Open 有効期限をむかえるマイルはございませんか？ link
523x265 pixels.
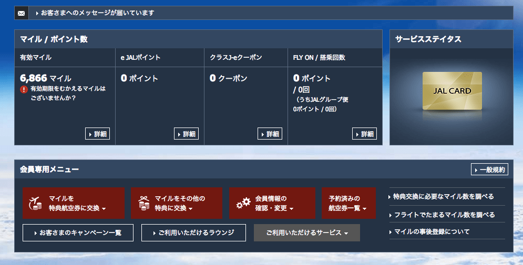click(68, 93)
